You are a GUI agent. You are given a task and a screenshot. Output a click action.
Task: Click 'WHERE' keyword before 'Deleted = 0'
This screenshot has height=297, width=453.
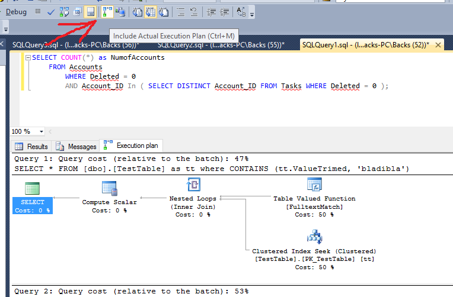75,77
